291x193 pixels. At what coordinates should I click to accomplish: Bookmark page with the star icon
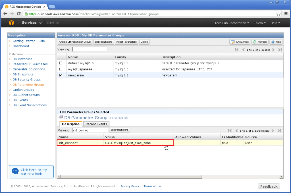coord(278,14)
